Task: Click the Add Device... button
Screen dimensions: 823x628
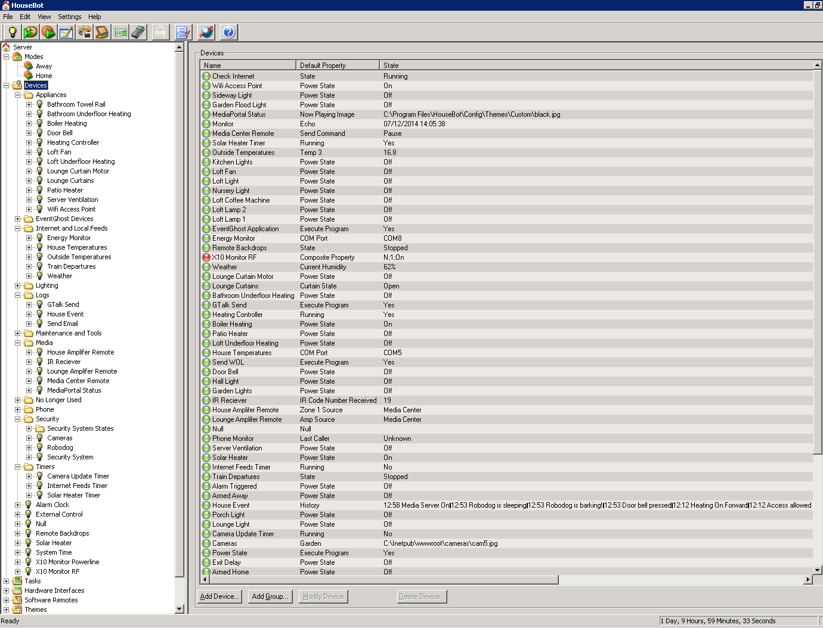Action: (x=219, y=596)
